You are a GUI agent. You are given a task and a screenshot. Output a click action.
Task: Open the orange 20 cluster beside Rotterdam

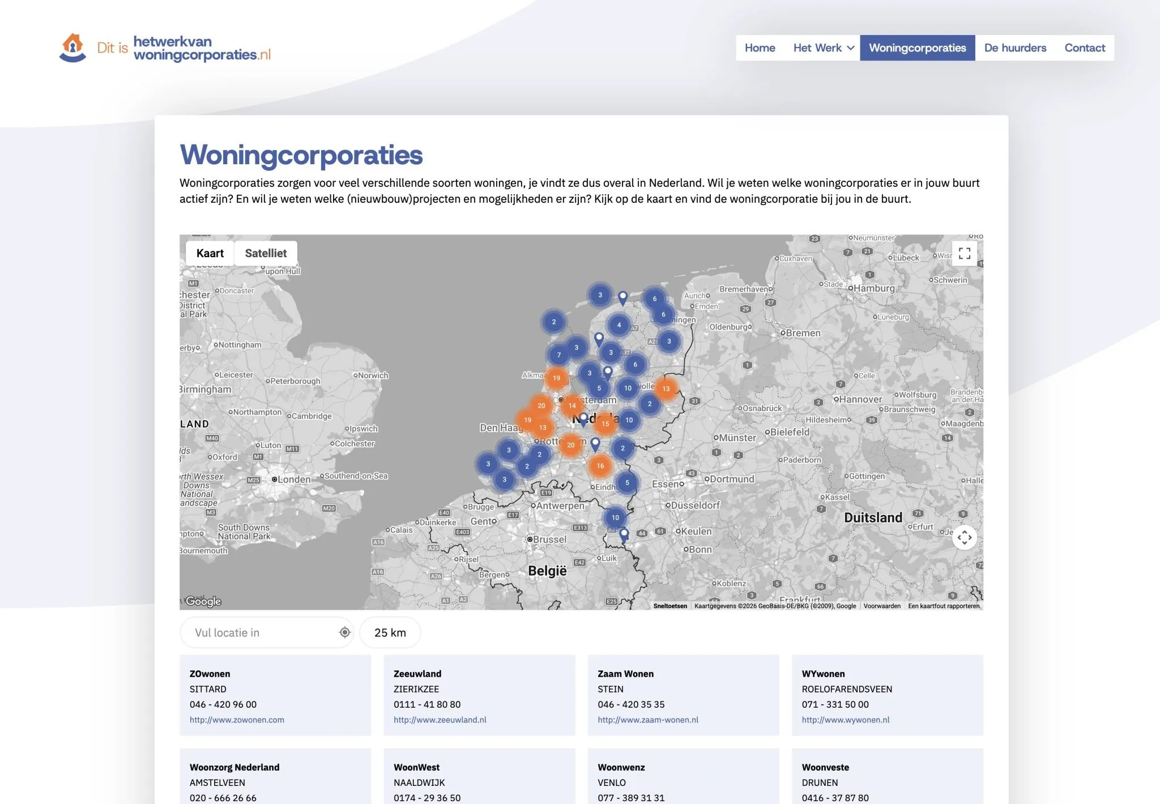coord(571,445)
